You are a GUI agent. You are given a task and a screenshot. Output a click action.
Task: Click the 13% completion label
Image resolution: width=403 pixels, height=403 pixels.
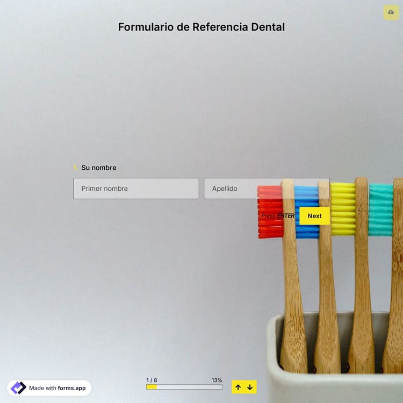(217, 380)
